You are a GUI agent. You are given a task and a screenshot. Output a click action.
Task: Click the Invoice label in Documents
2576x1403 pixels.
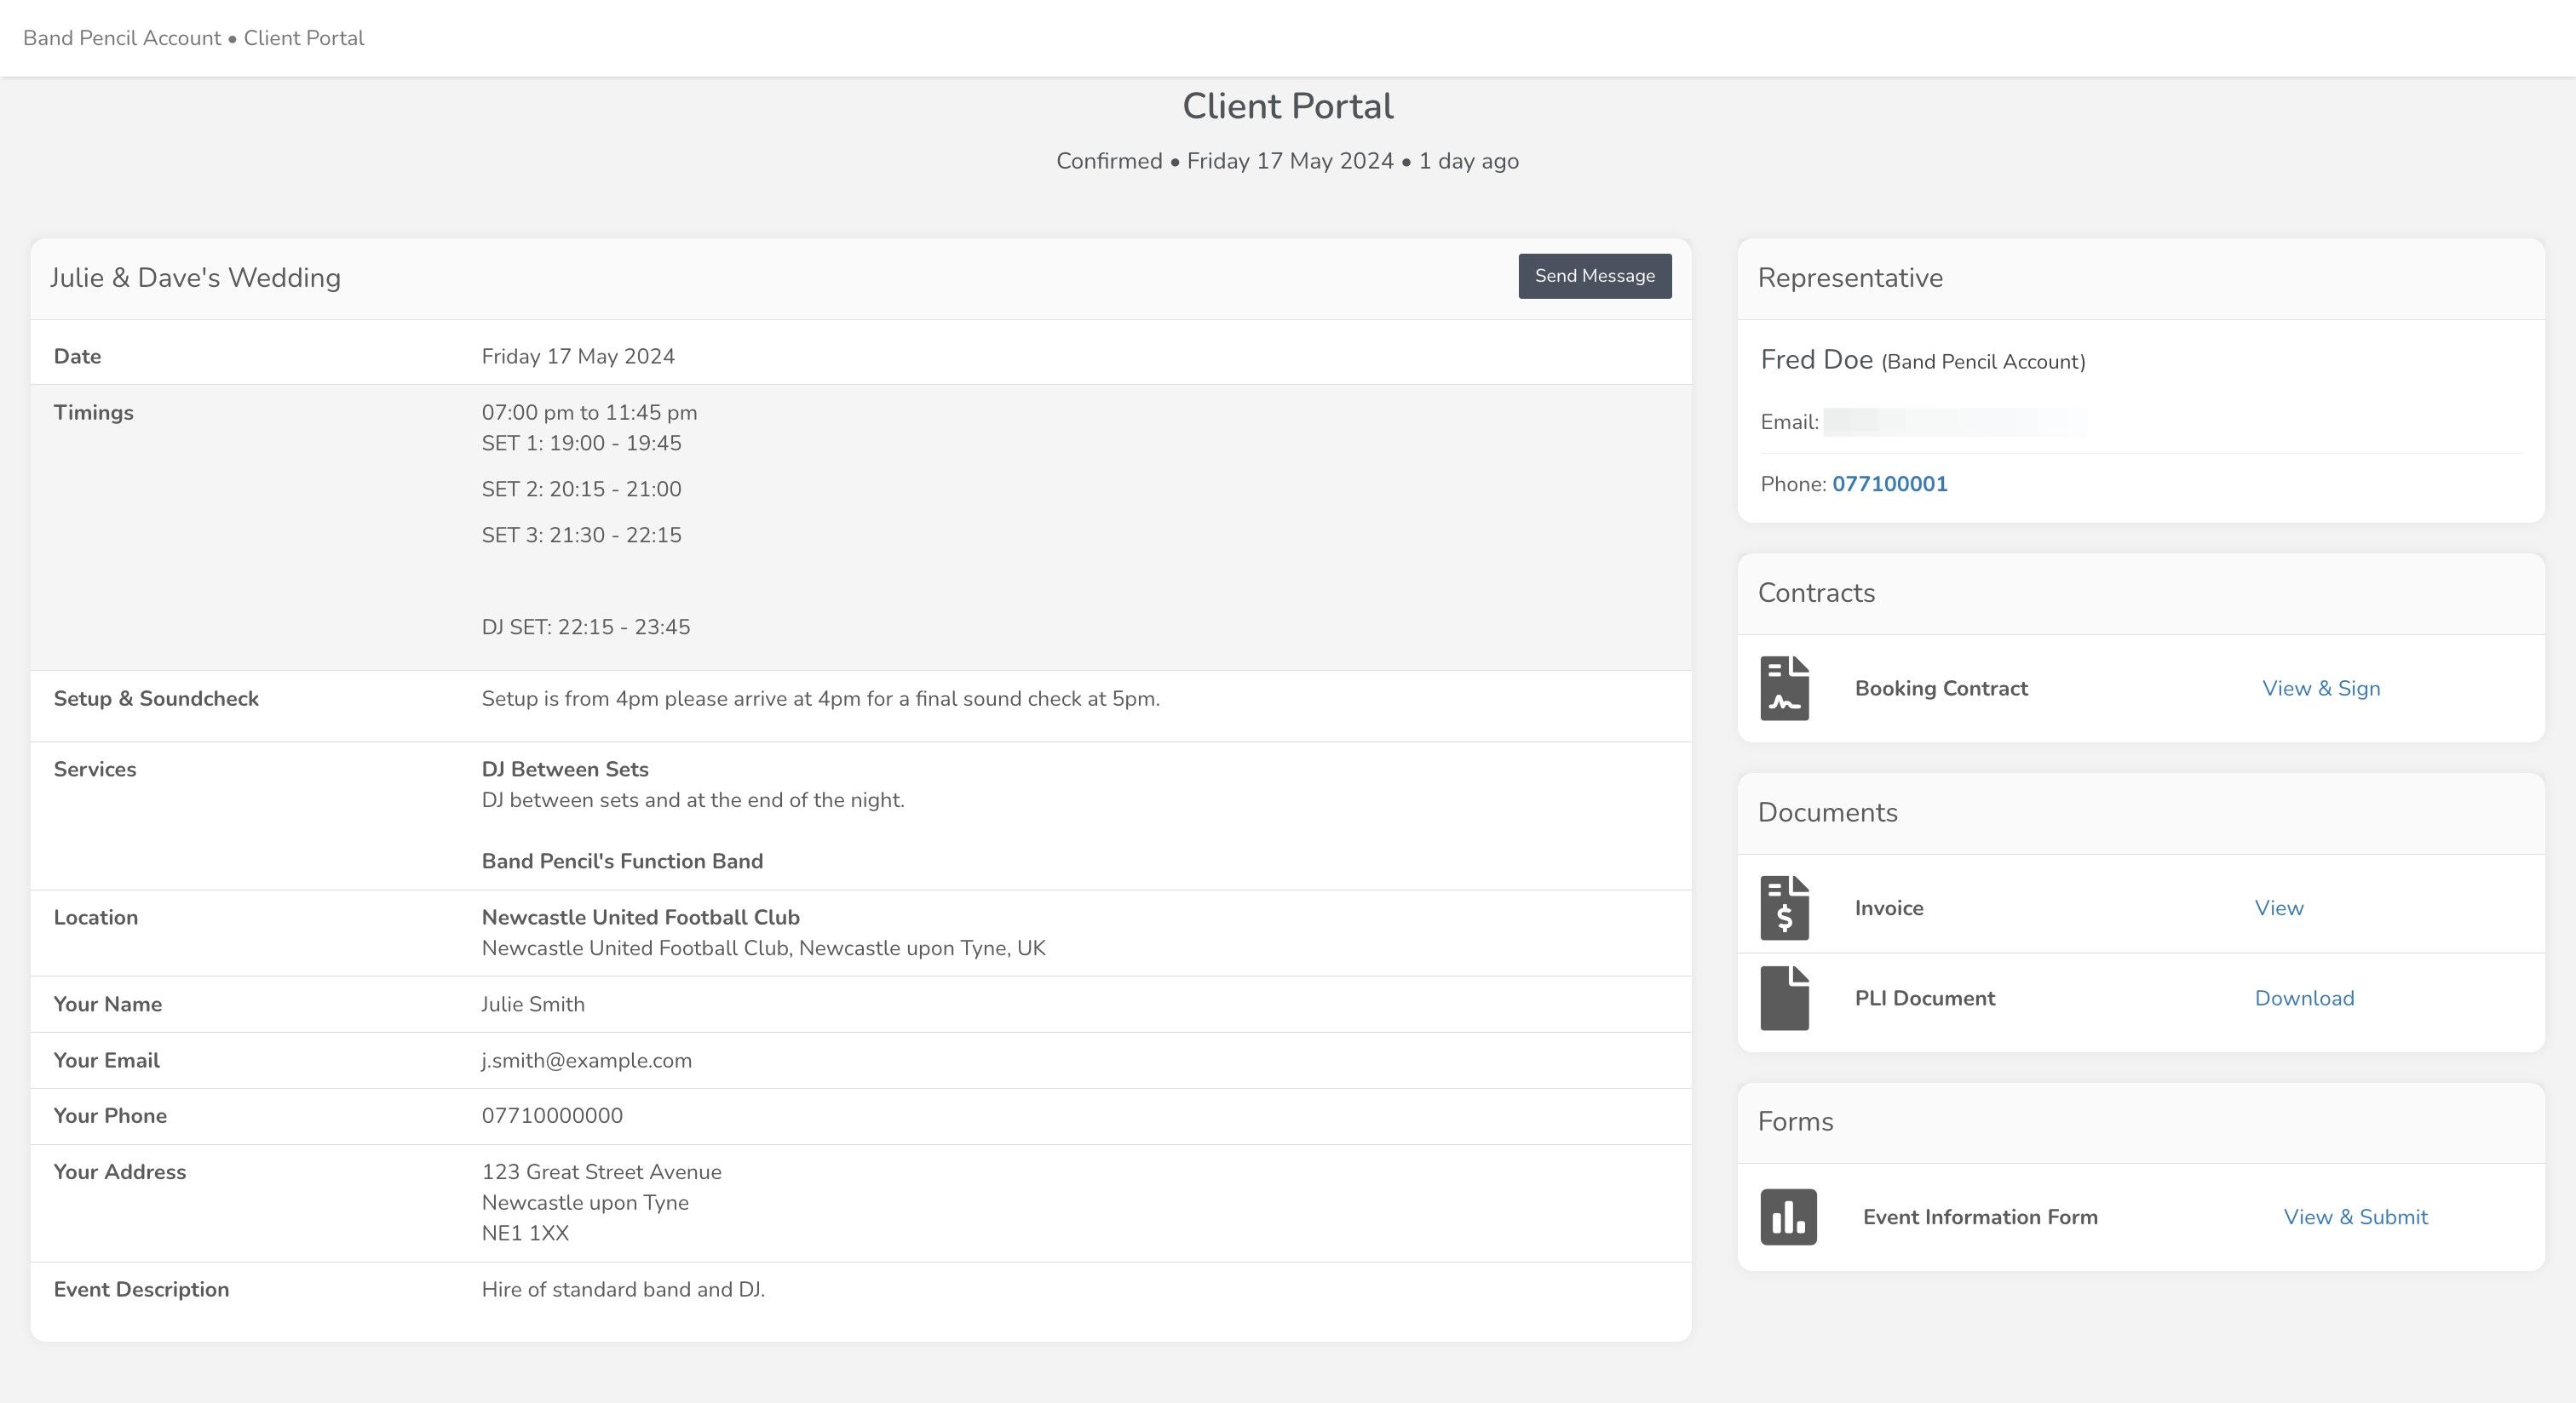tap(1889, 908)
